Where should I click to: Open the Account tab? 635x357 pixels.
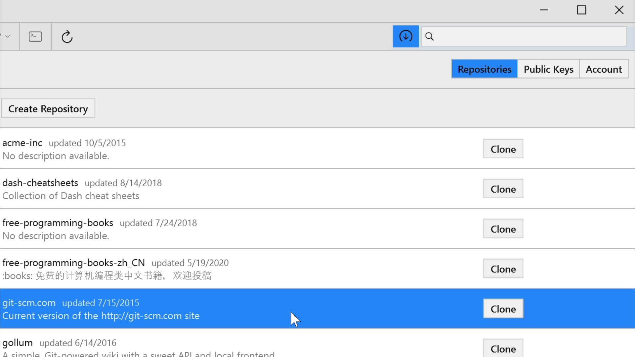604,69
